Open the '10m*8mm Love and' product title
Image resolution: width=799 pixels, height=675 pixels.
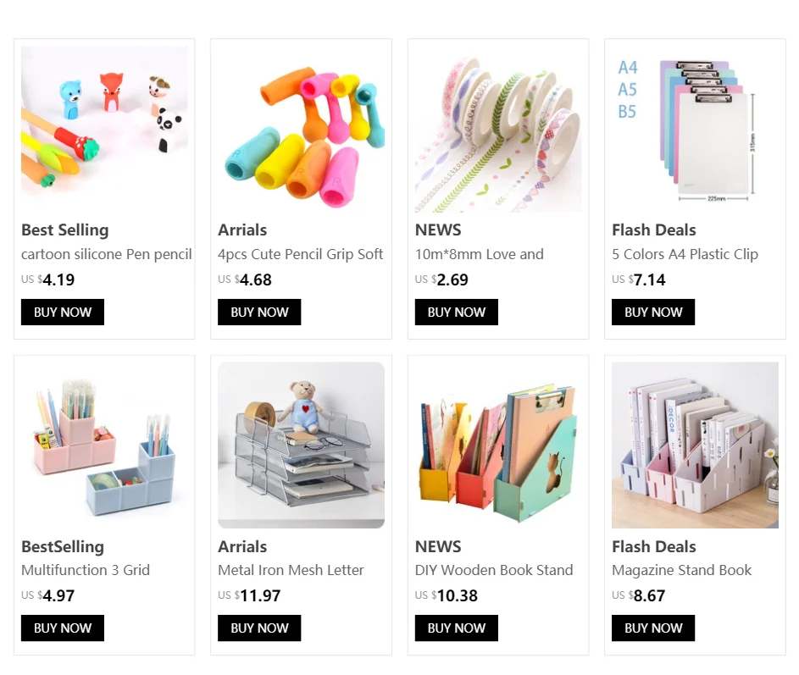[x=480, y=254]
